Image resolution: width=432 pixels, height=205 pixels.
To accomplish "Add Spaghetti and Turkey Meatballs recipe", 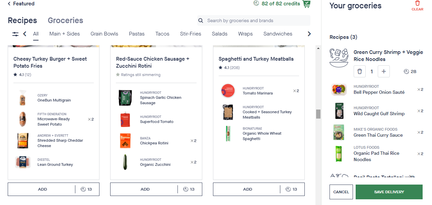I will (248, 189).
